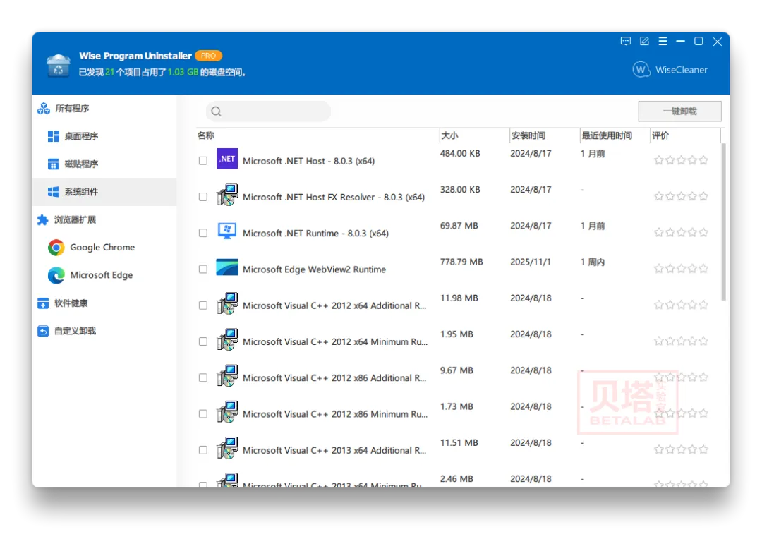The width and height of the screenshot is (762, 539).
Task: Check Visual C++ 2012 x86 Additional box
Action: (x=203, y=377)
